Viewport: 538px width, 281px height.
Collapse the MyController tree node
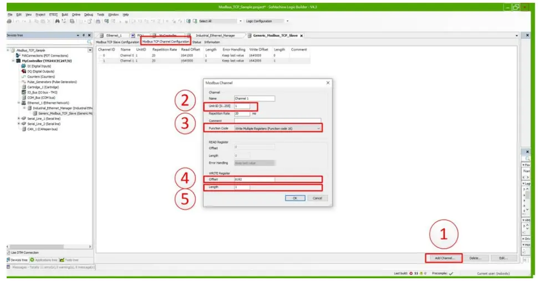coord(13,60)
